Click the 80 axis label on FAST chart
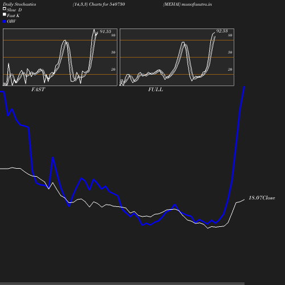Viewport: 285px width, 285px height. coord(113,35)
